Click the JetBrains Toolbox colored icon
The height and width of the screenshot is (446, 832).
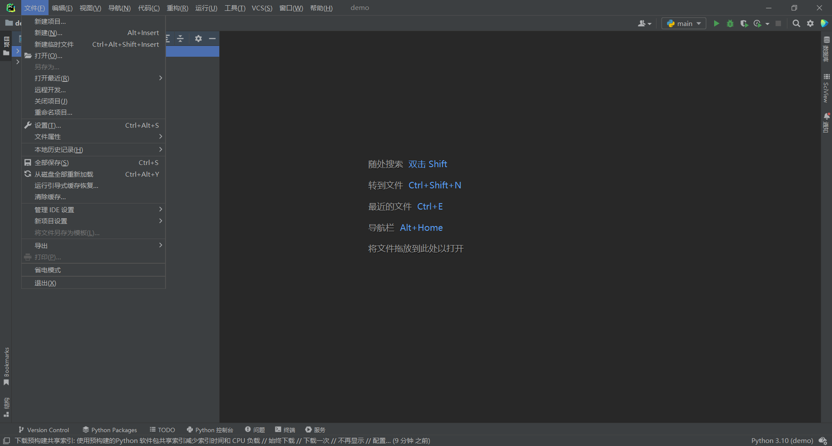coord(824,23)
